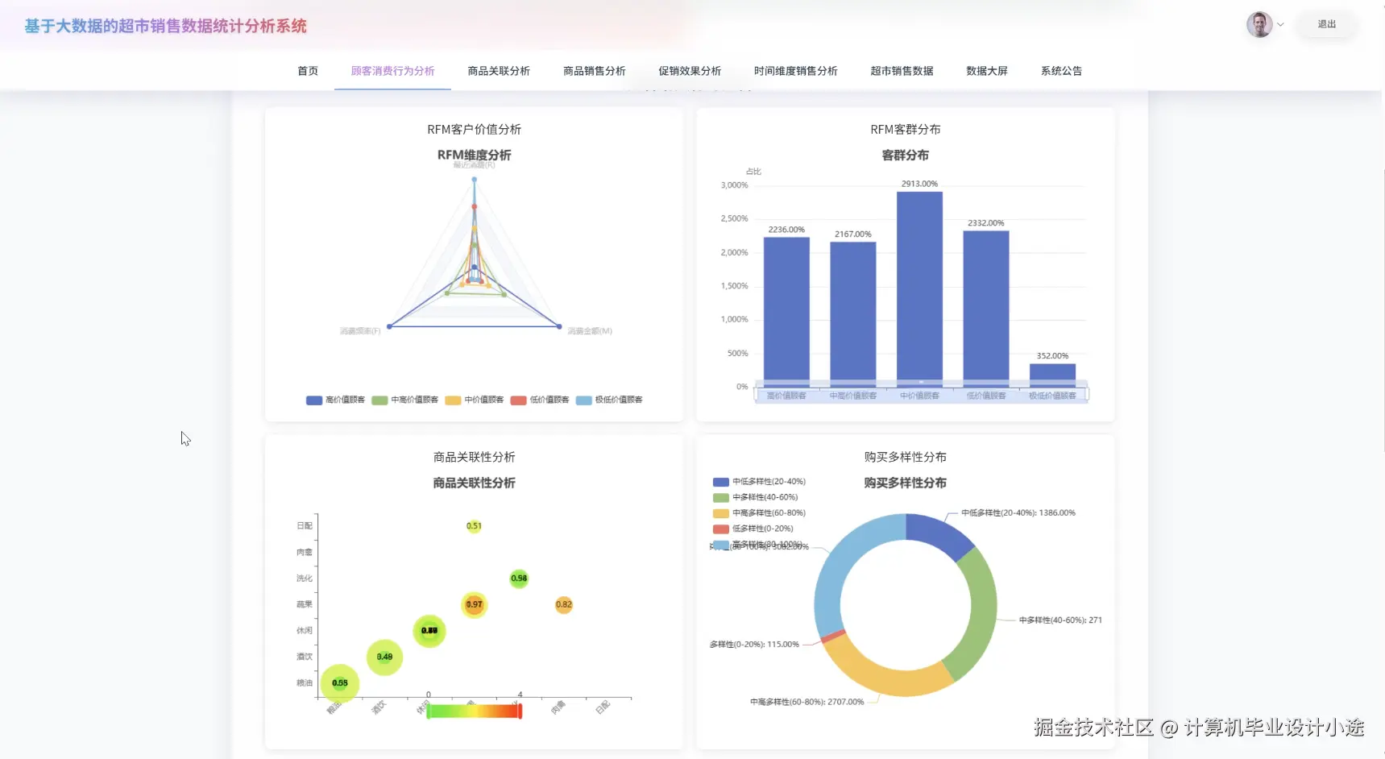Click the 退出 logout button

coord(1326,24)
